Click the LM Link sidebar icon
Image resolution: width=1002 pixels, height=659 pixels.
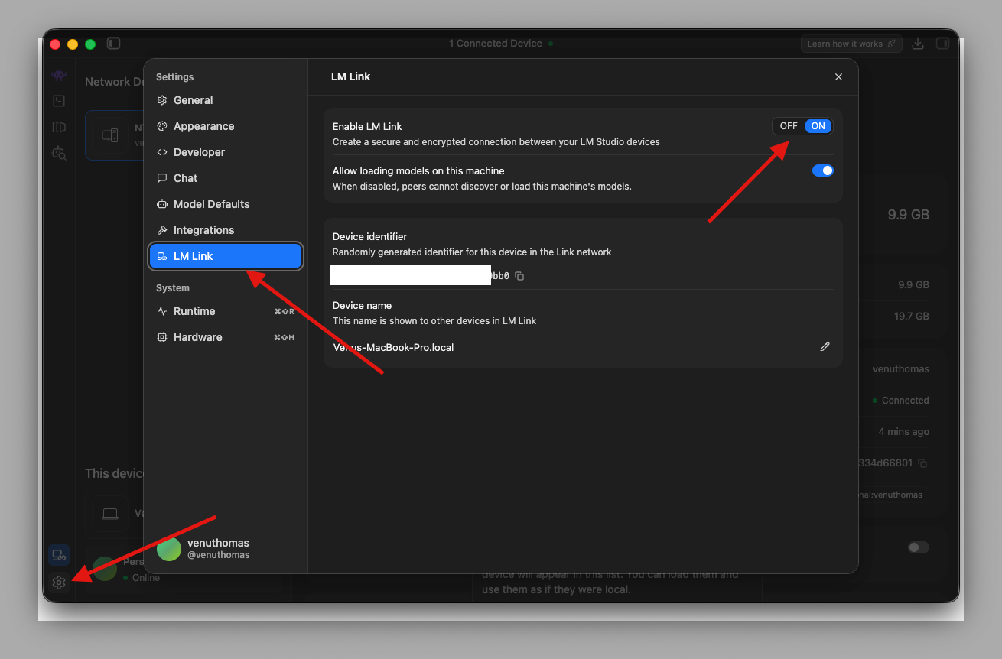point(59,555)
